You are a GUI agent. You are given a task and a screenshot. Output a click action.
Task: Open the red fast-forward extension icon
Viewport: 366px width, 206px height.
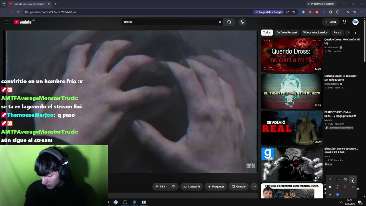pyautogui.click(x=310, y=12)
